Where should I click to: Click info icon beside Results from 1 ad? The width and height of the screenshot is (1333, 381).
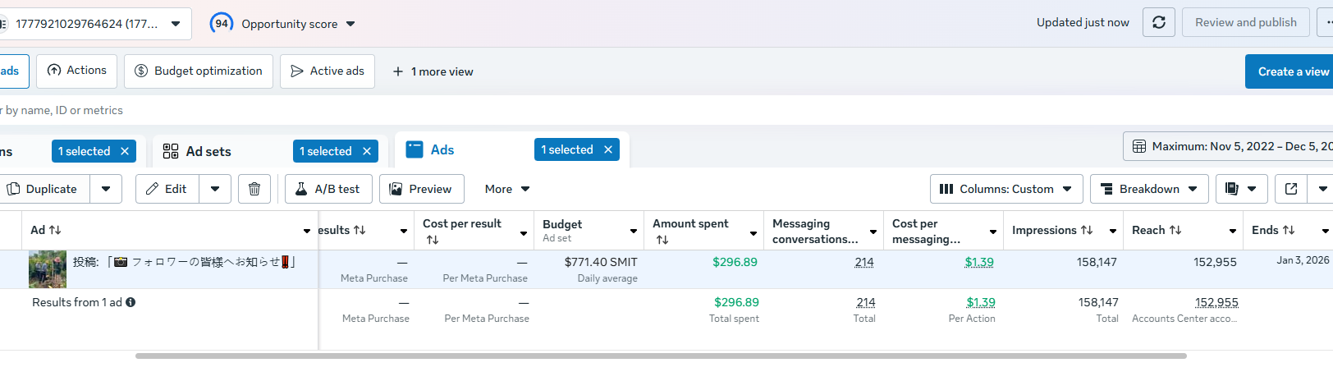click(x=131, y=302)
